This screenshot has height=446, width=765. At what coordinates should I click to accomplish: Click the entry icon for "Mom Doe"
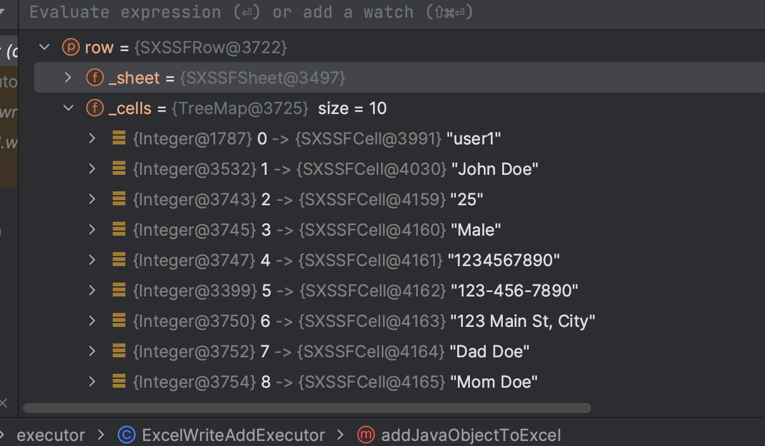pyautogui.click(x=118, y=381)
